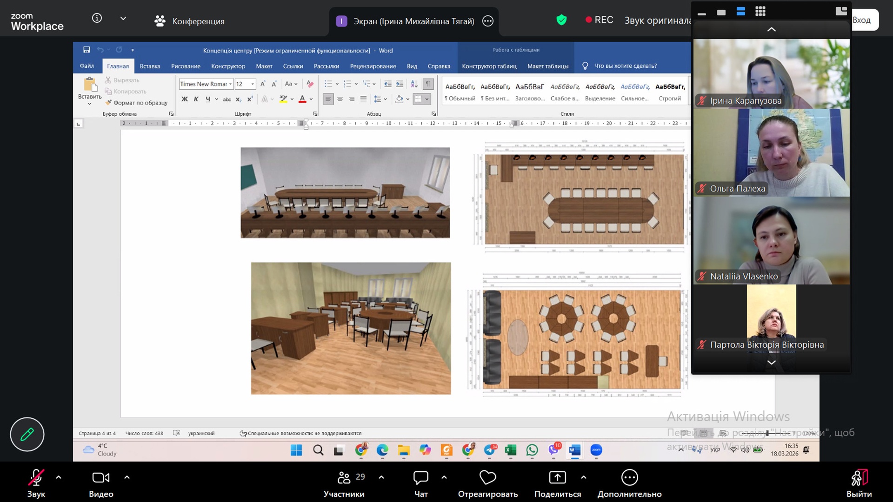Screen dimensions: 893x502
Task: Open the Participants list icon
Action: pos(345,478)
